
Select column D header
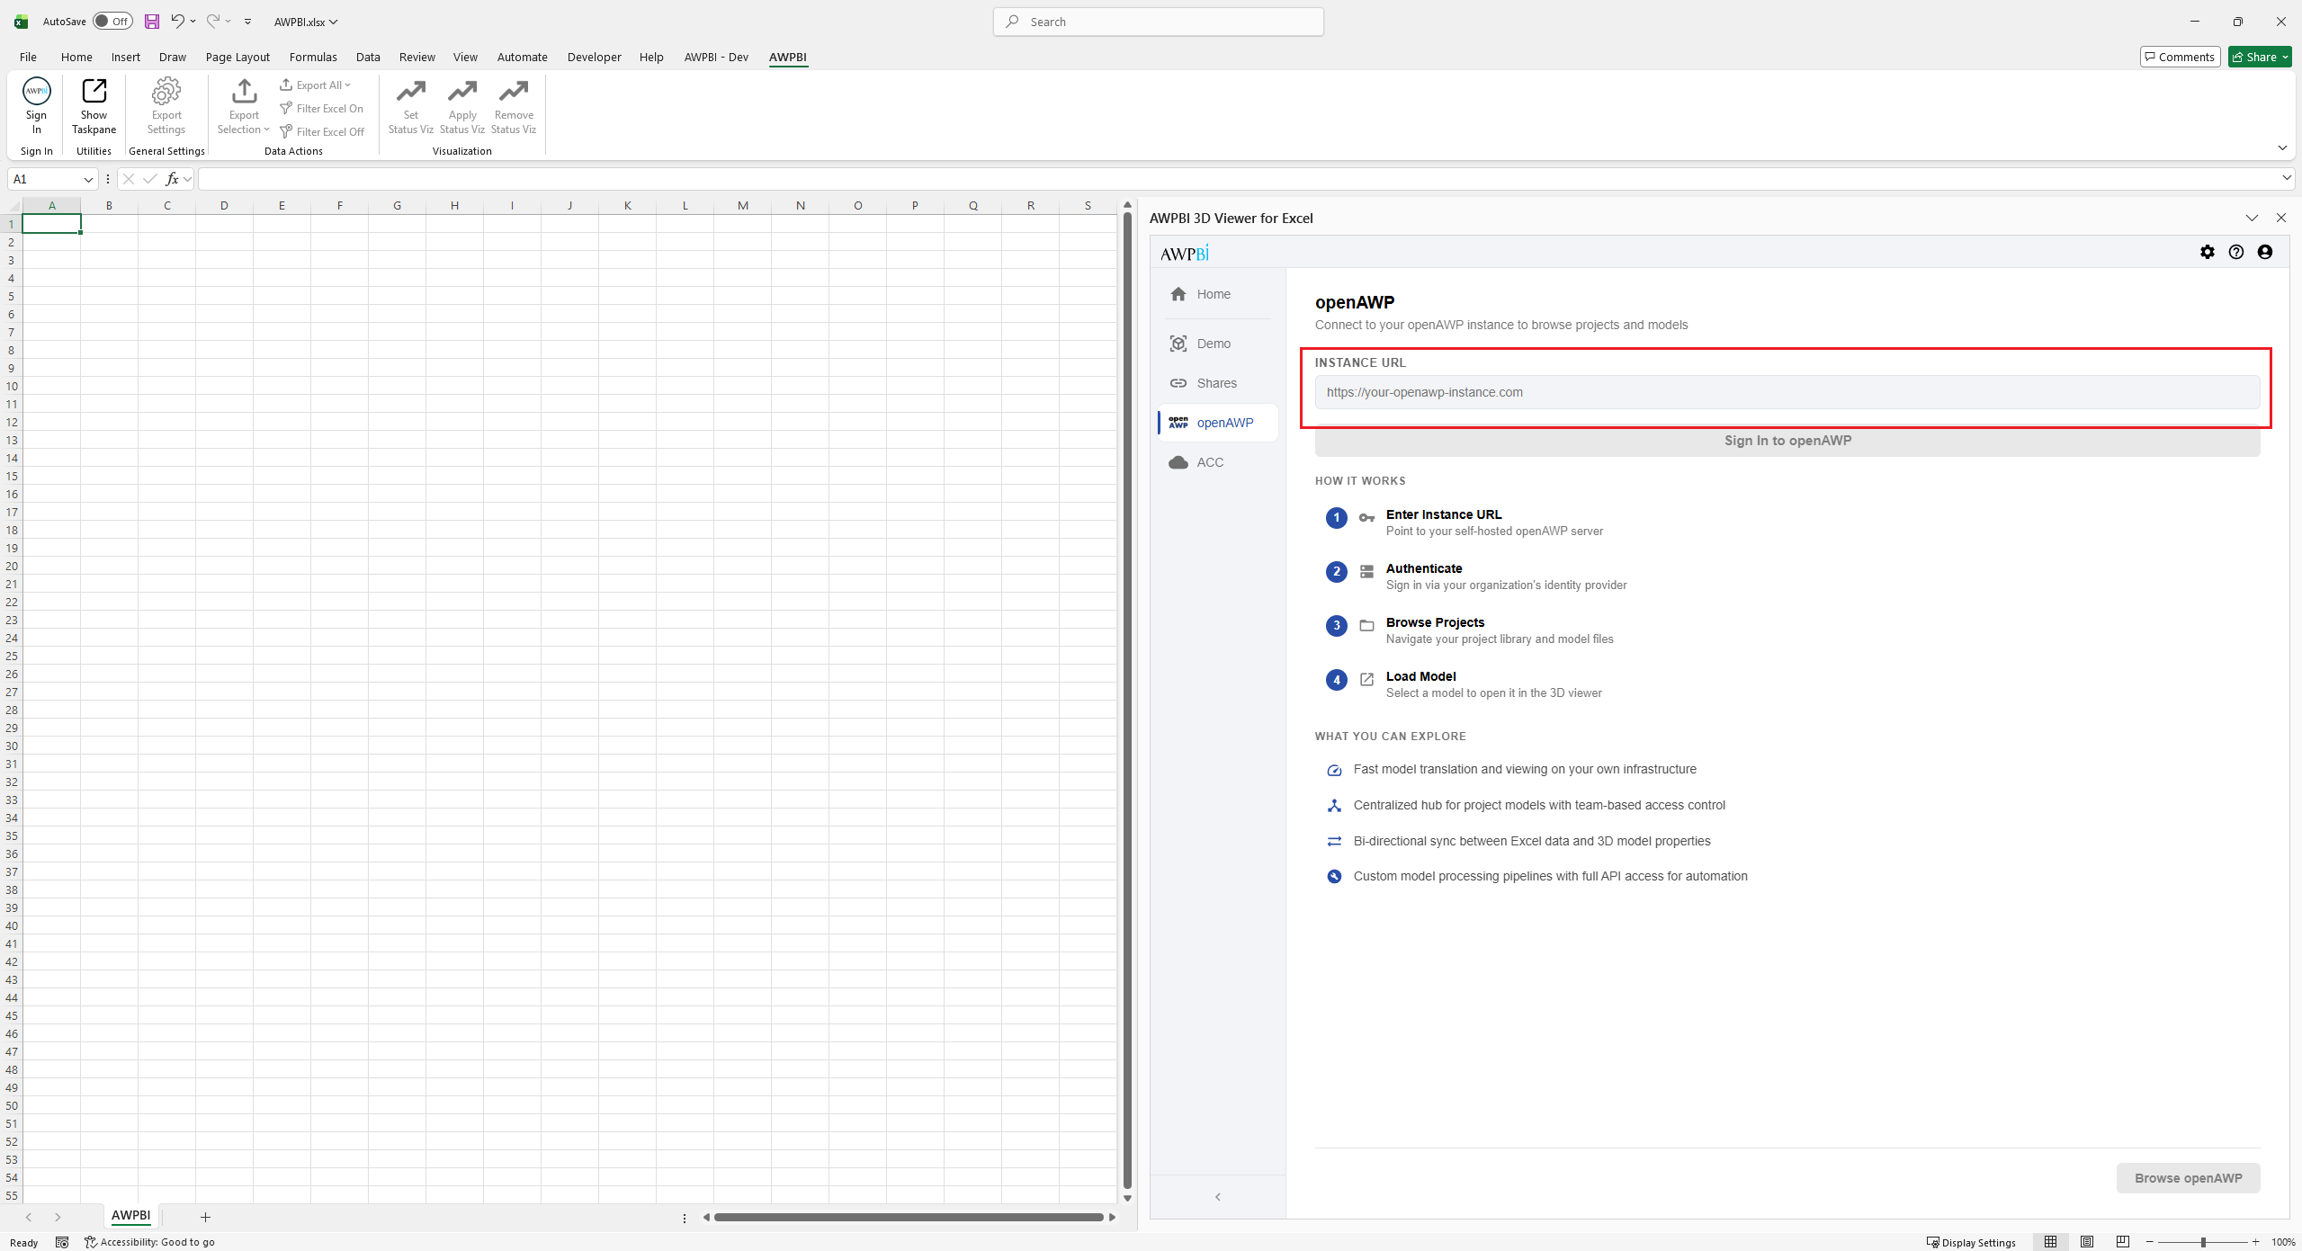click(x=224, y=206)
